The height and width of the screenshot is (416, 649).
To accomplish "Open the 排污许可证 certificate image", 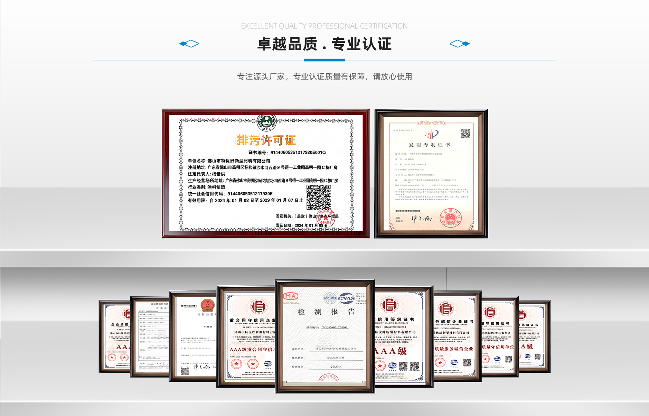I will [265, 174].
